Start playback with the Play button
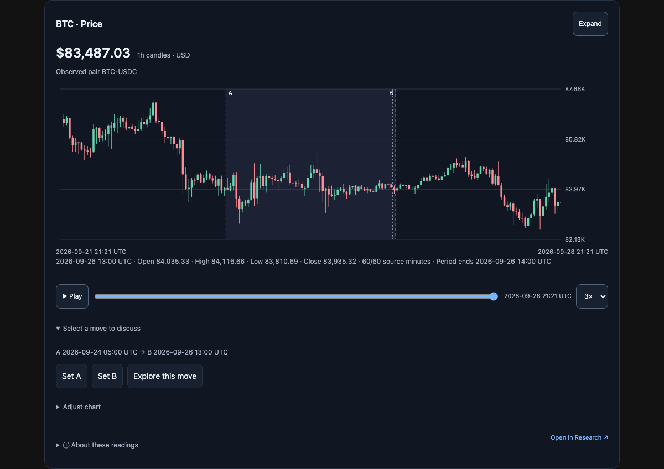Image resolution: width=664 pixels, height=469 pixels. [72, 296]
